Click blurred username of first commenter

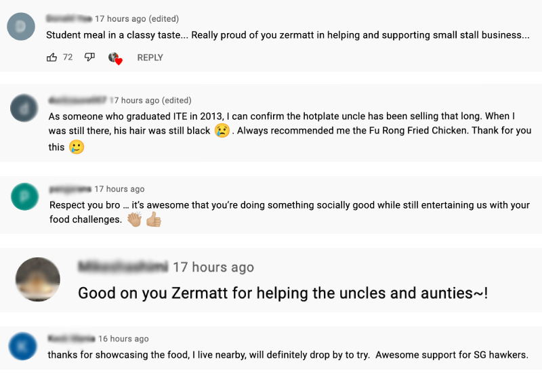pos(69,18)
